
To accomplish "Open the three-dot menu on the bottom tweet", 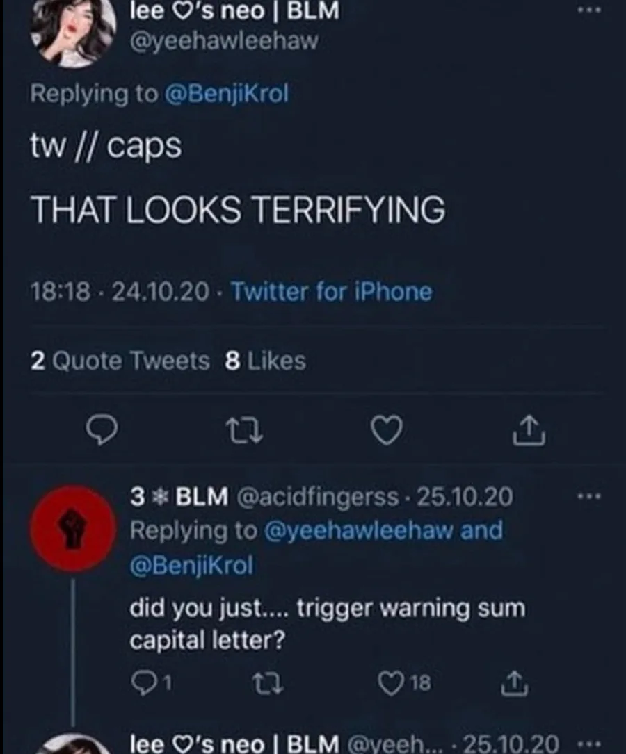I will pos(589,743).
